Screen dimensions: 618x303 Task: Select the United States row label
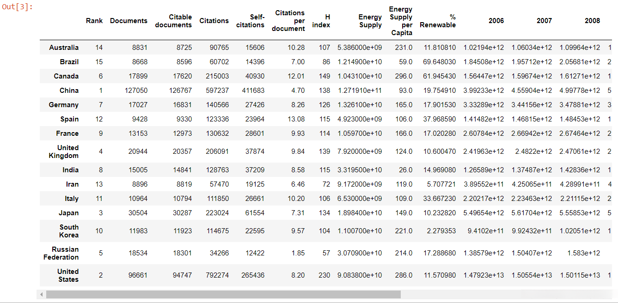tap(68, 275)
